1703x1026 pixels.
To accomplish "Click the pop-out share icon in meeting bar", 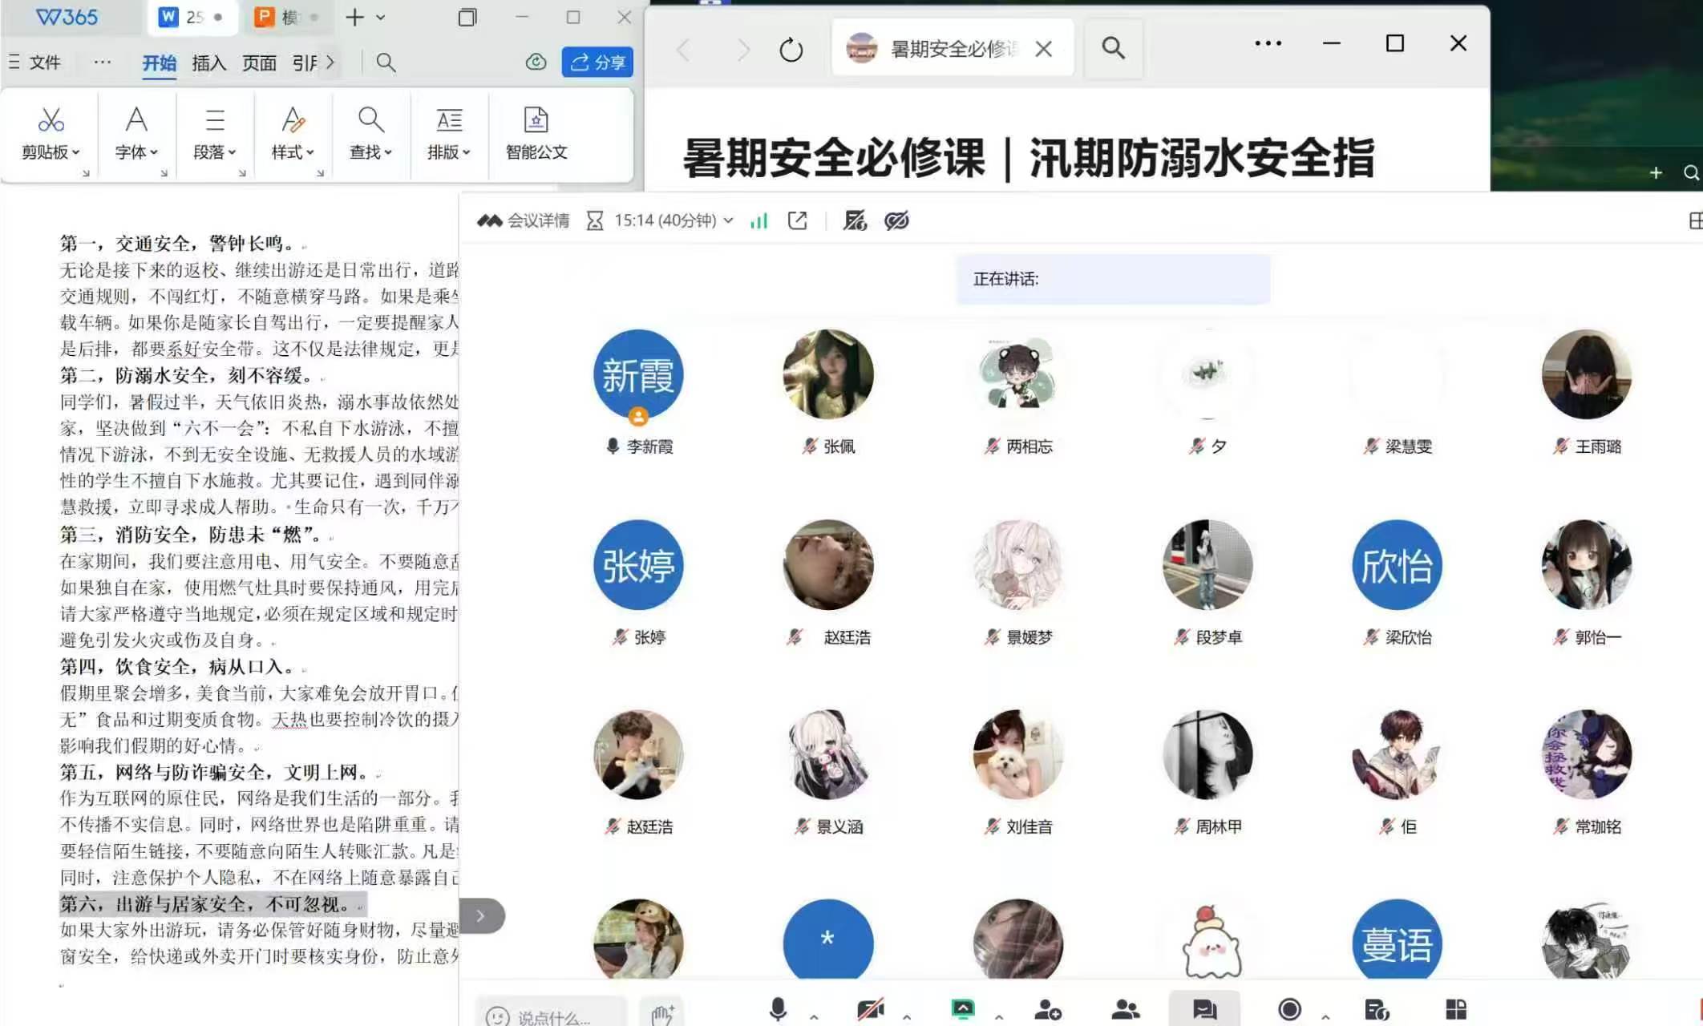I will coord(797,220).
